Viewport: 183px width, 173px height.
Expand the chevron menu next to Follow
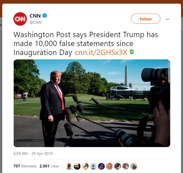168,19
